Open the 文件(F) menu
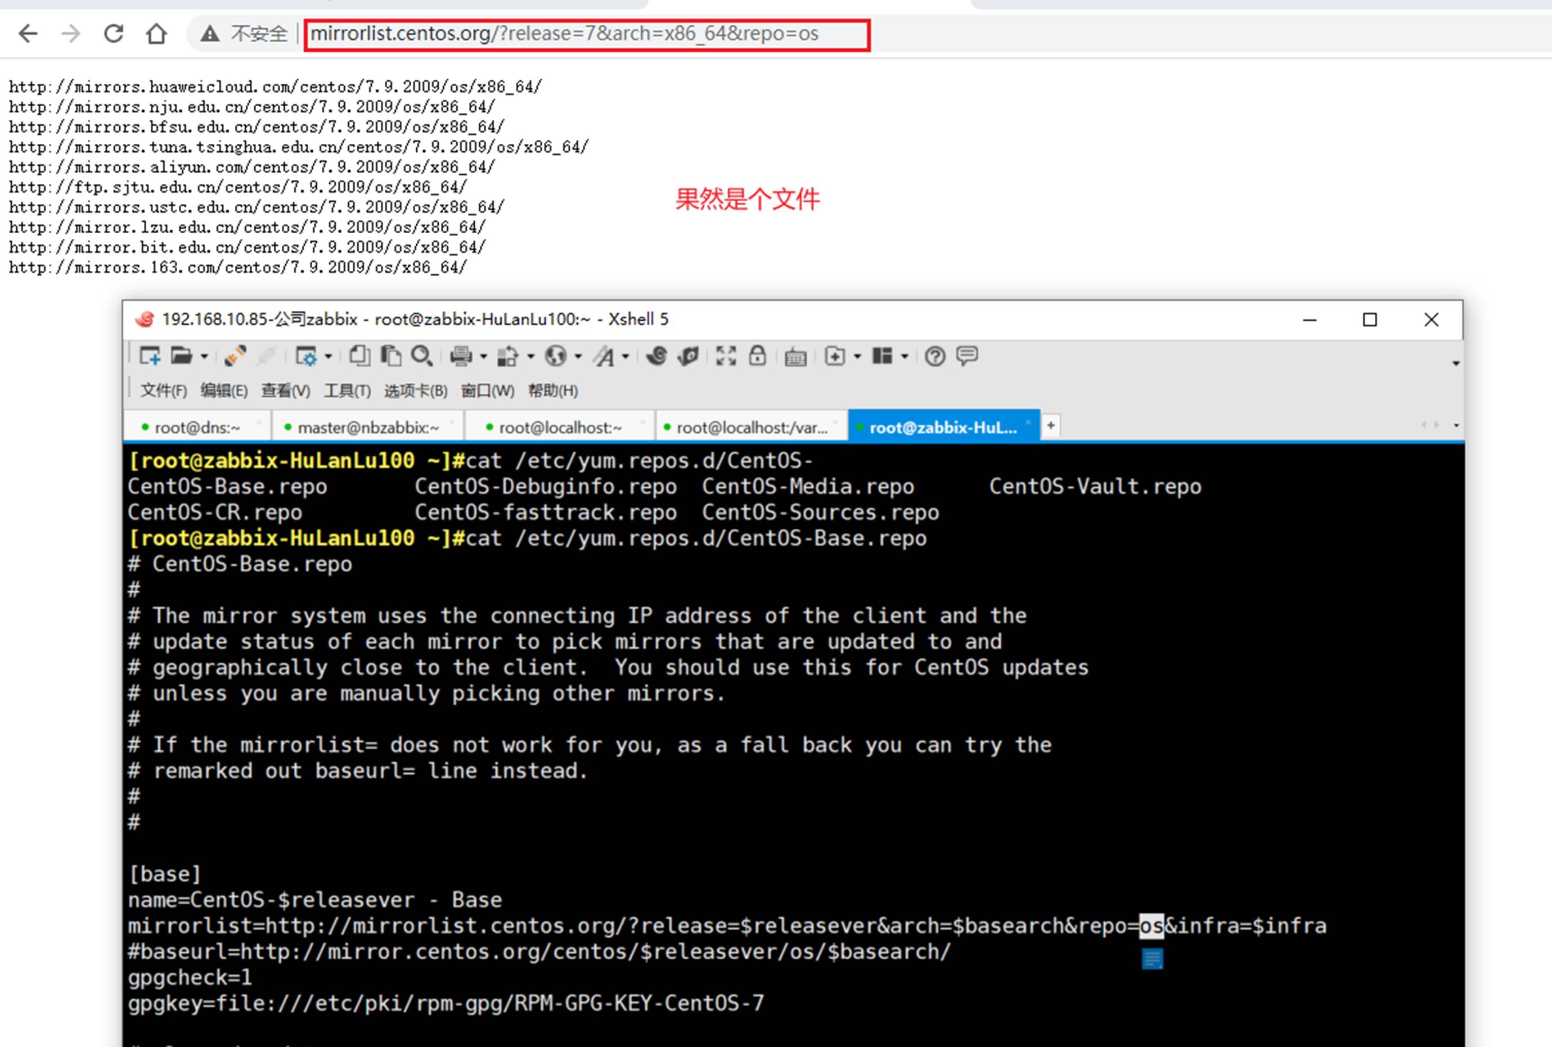Screen dimensions: 1552x1047 [x=163, y=391]
